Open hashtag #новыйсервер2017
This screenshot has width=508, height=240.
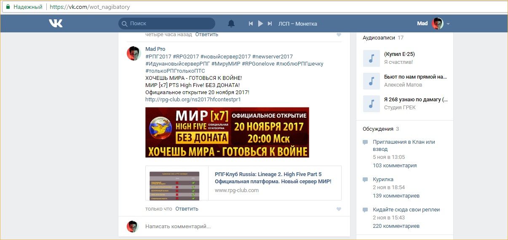tap(225, 56)
